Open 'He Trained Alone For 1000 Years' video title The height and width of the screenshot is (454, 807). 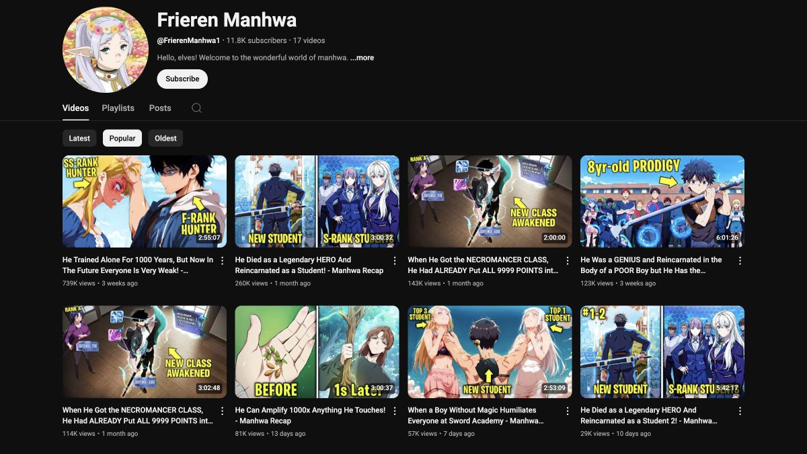point(138,265)
